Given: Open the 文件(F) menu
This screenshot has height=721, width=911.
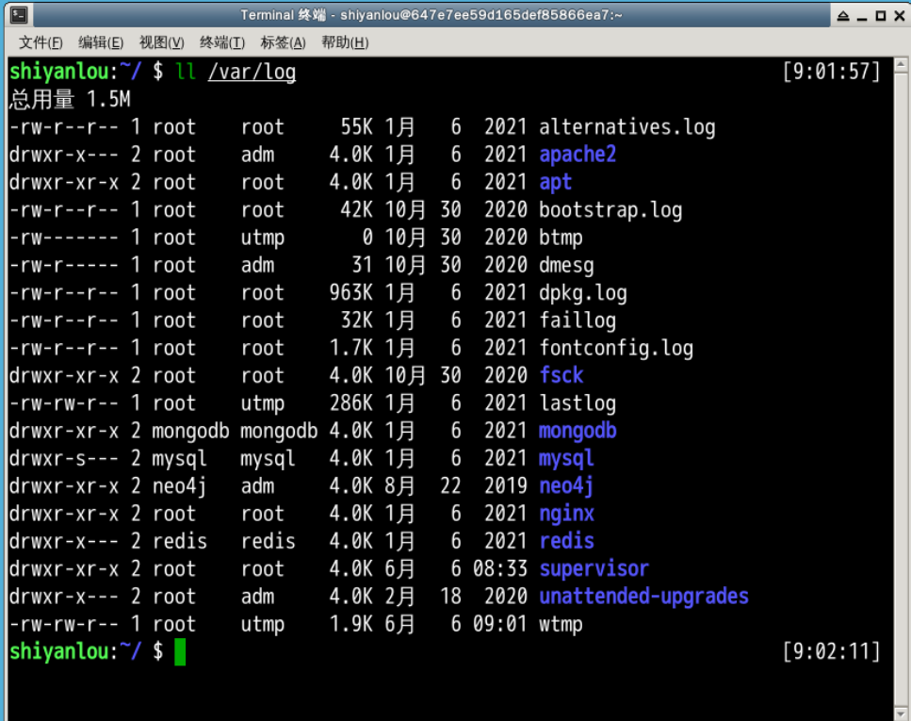Looking at the screenshot, I should tap(41, 42).
